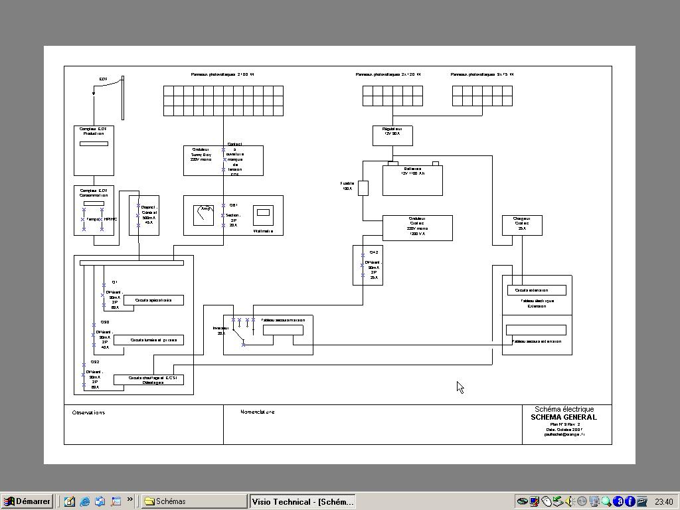Click the mouse-shaped tray icon
Screen dimensions: 680x510
tap(547, 502)
